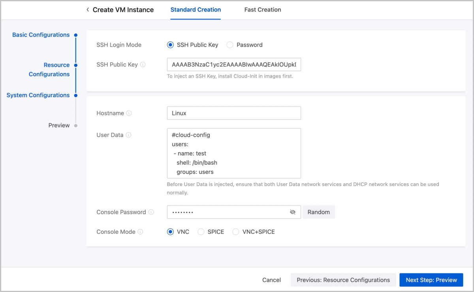
Task: Click the info icon next to Hostname
Action: point(129,113)
